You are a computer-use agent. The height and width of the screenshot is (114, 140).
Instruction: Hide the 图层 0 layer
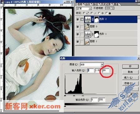(78, 27)
